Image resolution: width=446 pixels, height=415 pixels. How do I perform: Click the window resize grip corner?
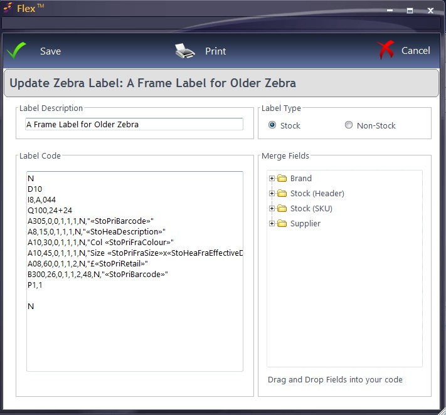tap(442, 411)
